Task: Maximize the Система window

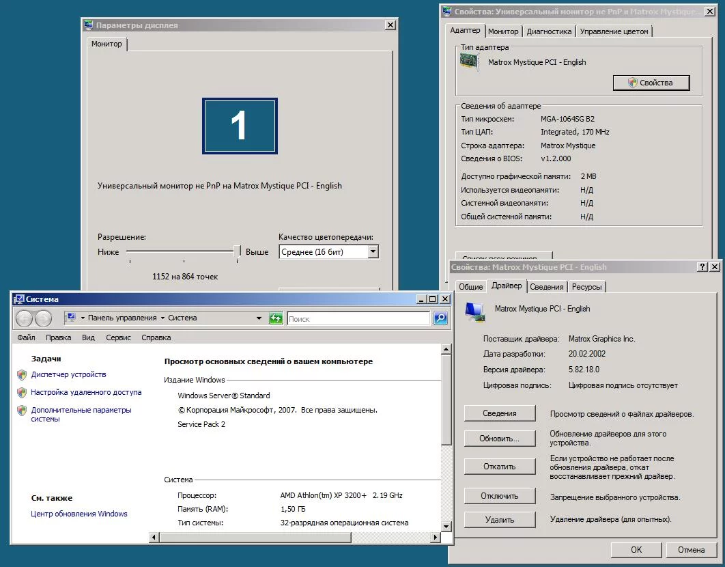Action: (x=433, y=299)
